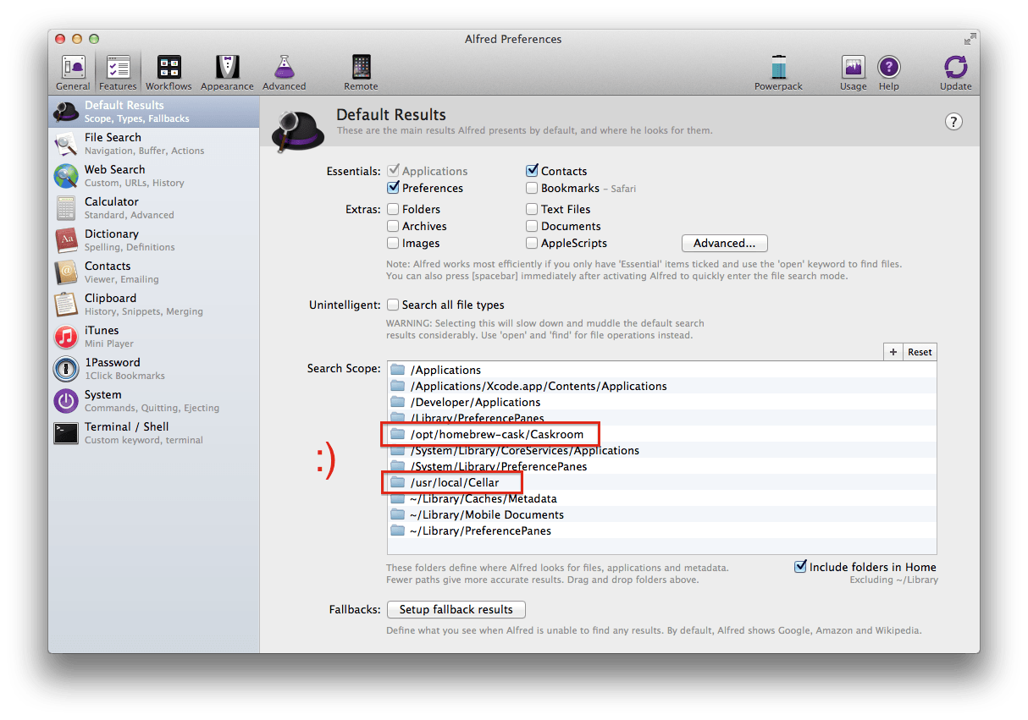Select the /opt/homebrew-cask/Caskroom row
This screenshot has height=720, width=1028.
(661, 434)
